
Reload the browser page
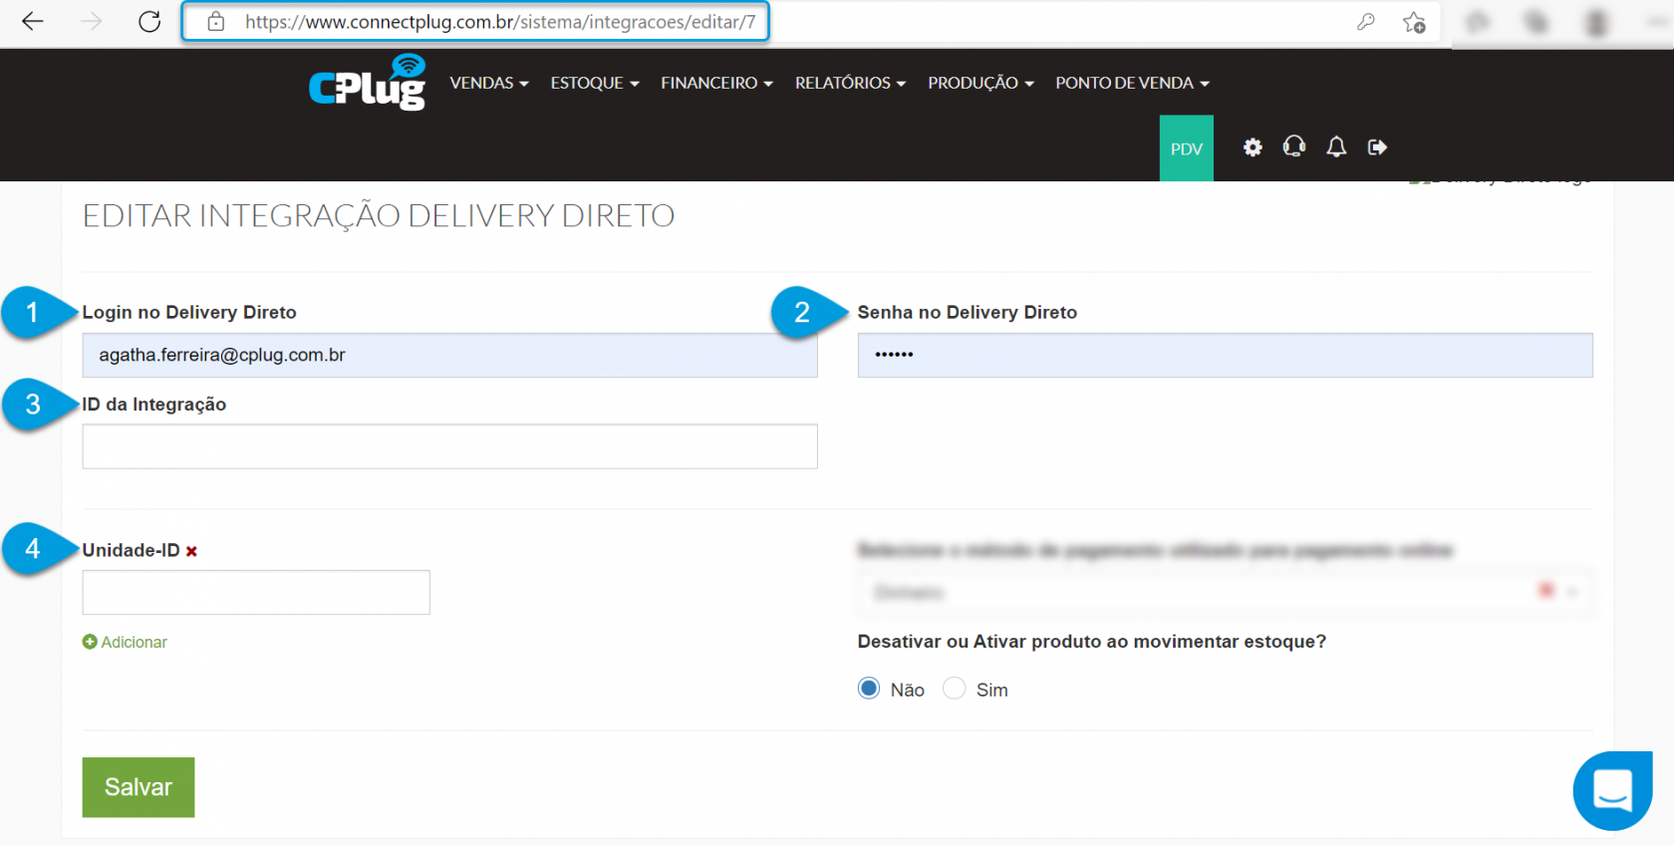pyautogui.click(x=149, y=22)
